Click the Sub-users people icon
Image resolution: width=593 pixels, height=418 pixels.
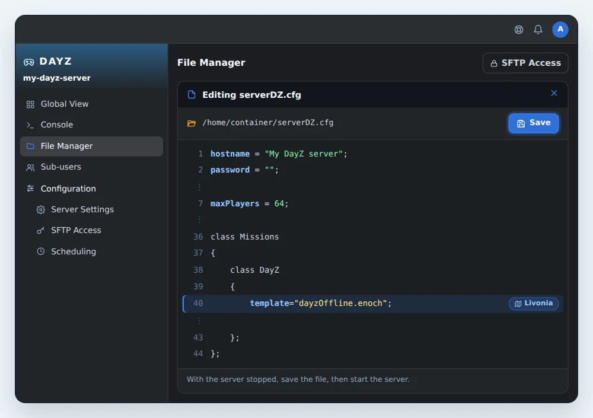pos(30,167)
